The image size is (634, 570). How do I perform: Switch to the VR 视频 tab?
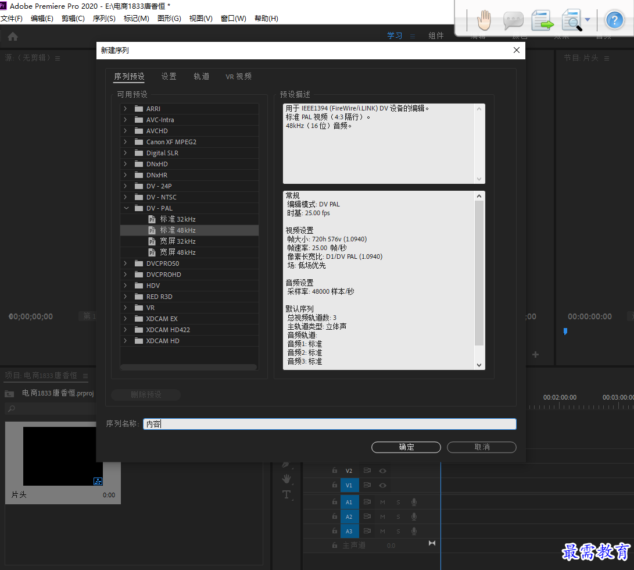click(x=239, y=76)
